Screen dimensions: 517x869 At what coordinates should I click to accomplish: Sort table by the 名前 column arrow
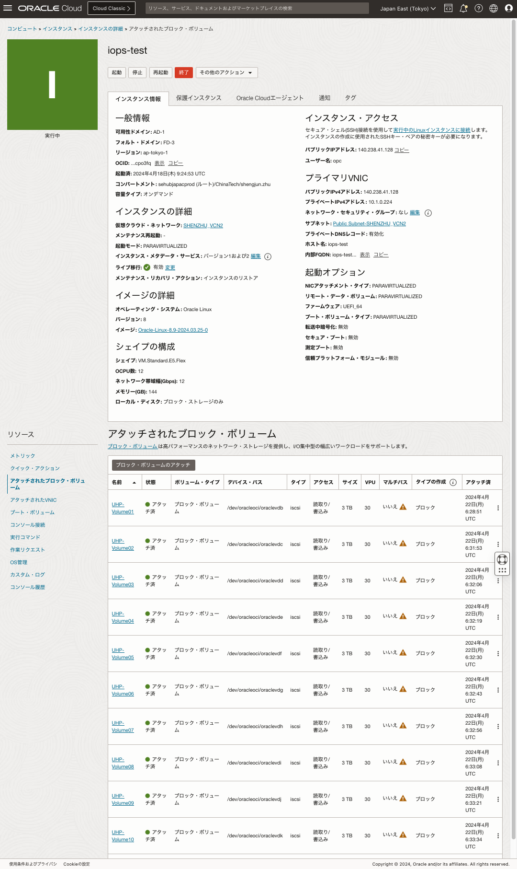point(134,482)
